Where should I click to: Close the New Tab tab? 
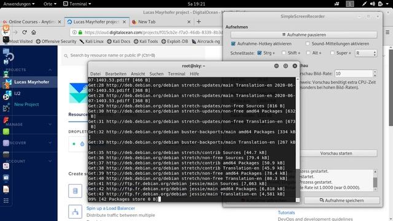[x=189, y=22]
